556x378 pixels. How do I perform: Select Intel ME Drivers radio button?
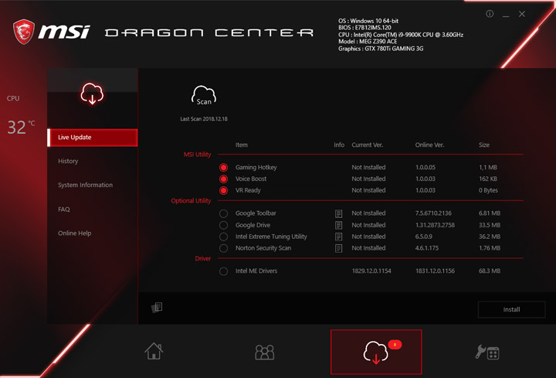coord(223,271)
